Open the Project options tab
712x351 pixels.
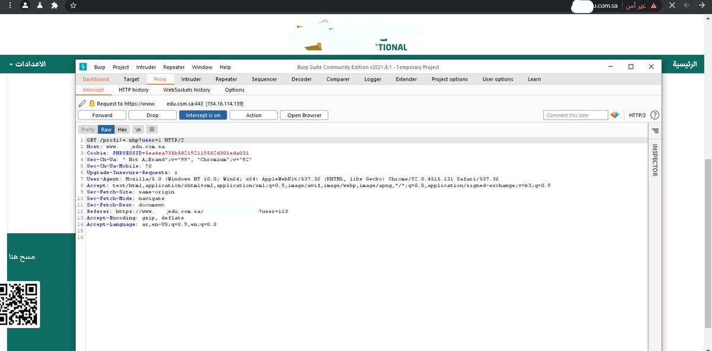point(449,79)
